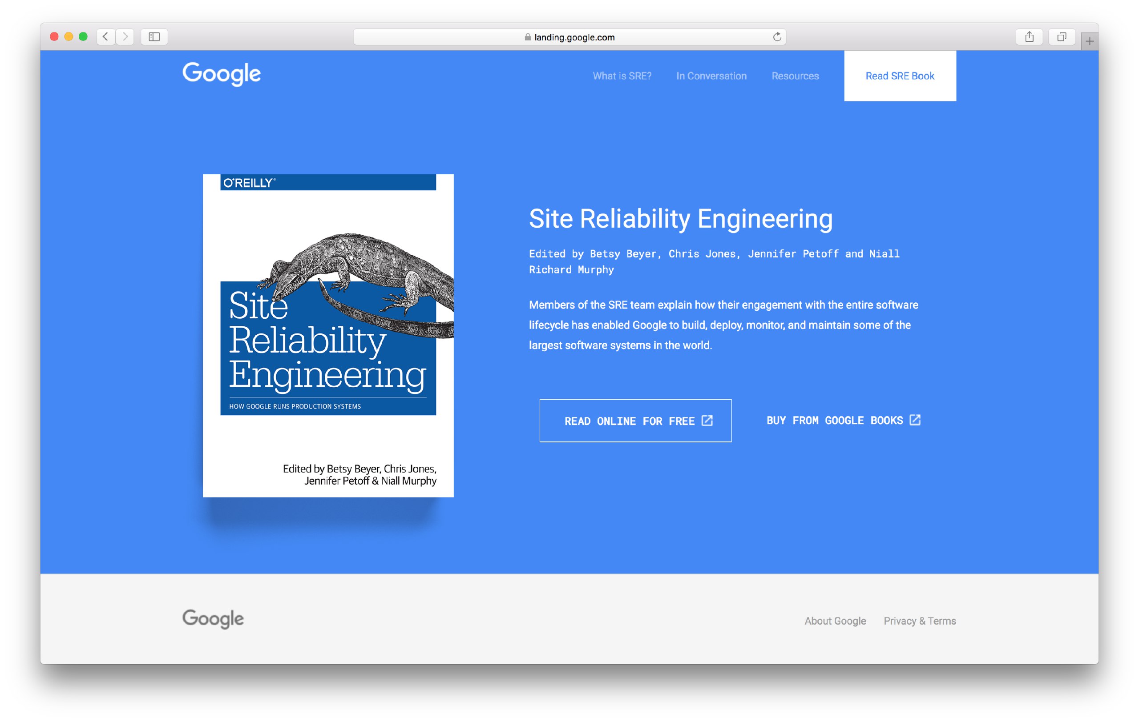Screen dimensions: 1139x722
Task: Click the landing.google.com address field
Action: tap(569, 37)
